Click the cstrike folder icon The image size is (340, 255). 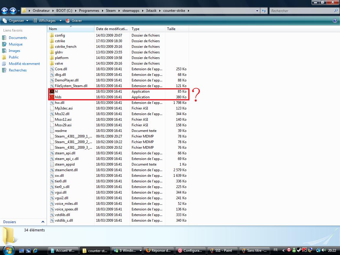[52, 41]
